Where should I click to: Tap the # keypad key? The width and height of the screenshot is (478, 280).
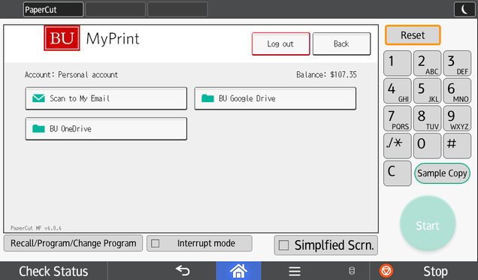click(457, 146)
